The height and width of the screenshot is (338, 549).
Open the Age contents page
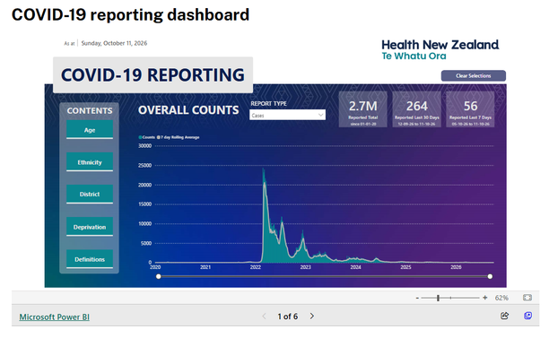point(90,130)
